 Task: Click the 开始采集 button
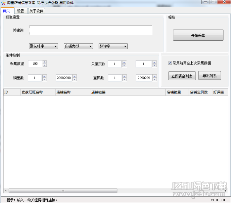click(198, 35)
